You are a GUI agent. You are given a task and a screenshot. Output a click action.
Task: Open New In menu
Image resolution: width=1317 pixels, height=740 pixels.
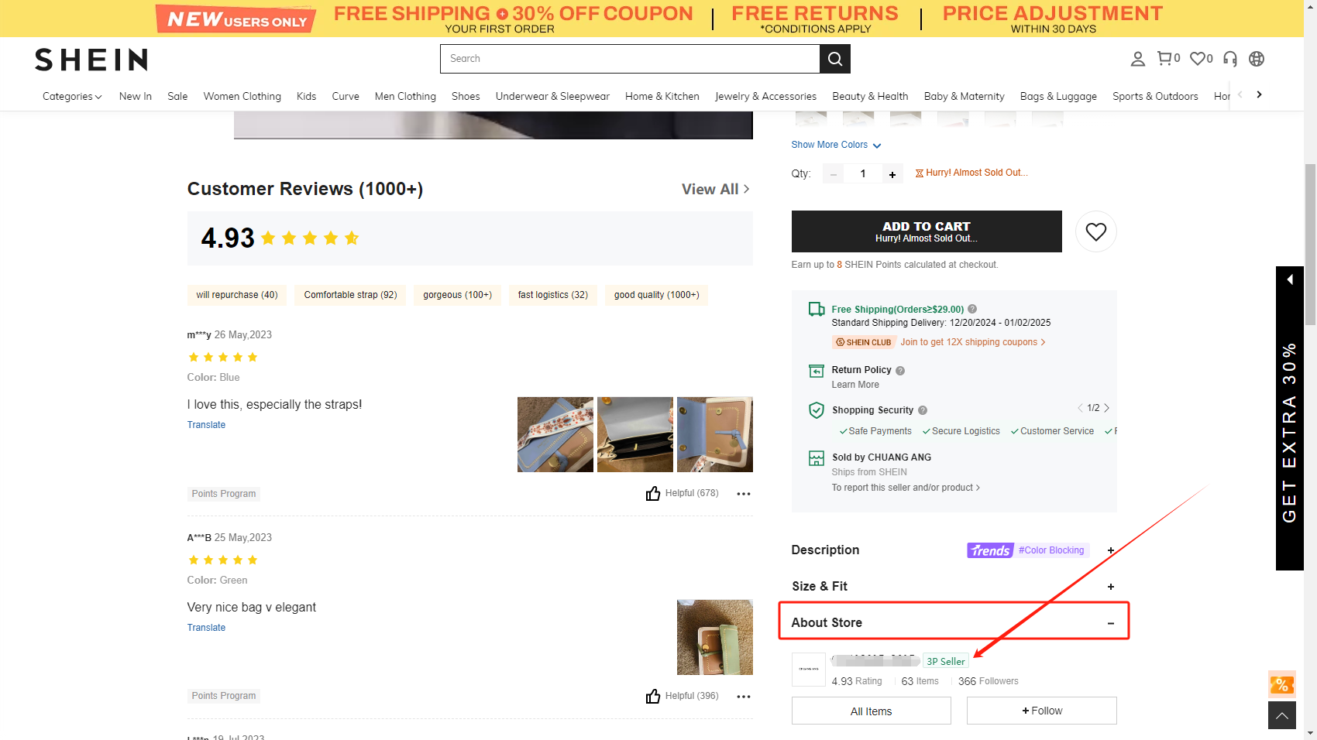(x=136, y=96)
